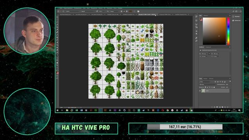Click the foreground color in left toolbar
This screenshot has width=249, height=140.
[x=57, y=73]
